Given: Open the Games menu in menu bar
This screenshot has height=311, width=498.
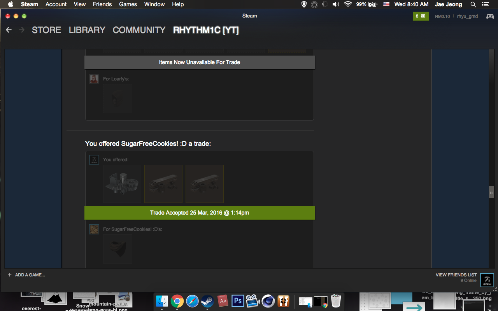Looking at the screenshot, I should 128,4.
